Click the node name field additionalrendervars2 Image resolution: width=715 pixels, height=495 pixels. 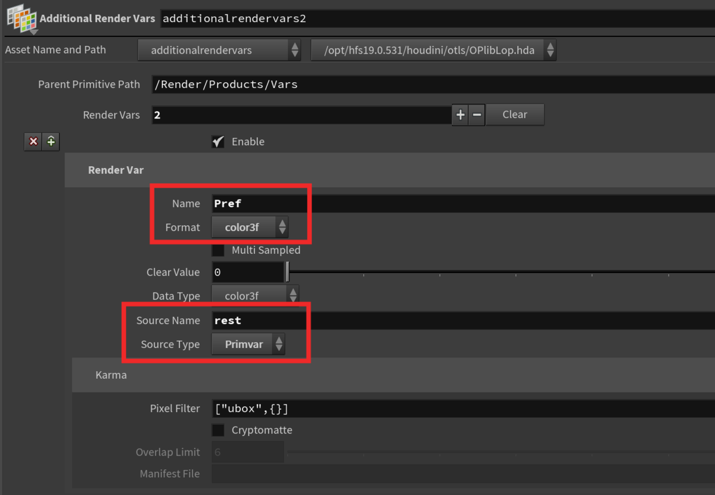437,18
